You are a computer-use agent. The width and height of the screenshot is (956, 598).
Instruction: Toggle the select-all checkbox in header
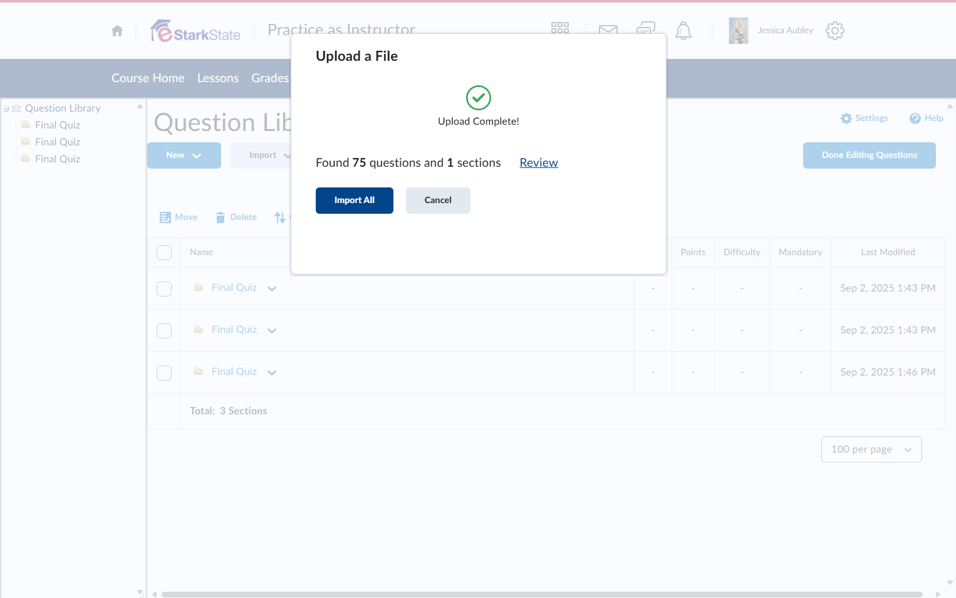pos(164,253)
